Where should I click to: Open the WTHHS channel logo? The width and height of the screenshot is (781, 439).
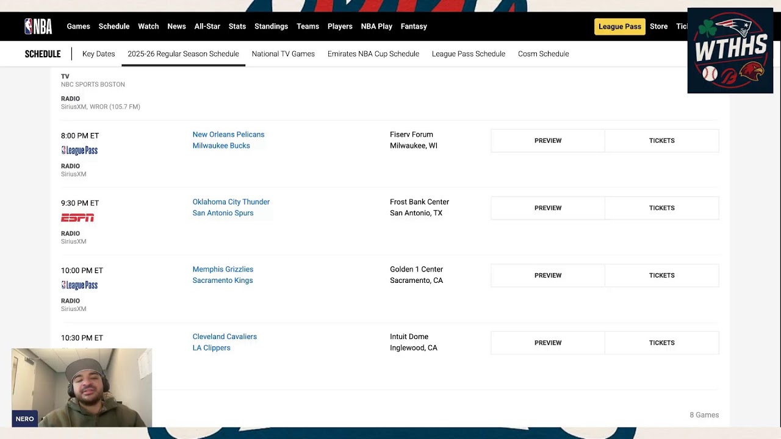click(x=730, y=51)
